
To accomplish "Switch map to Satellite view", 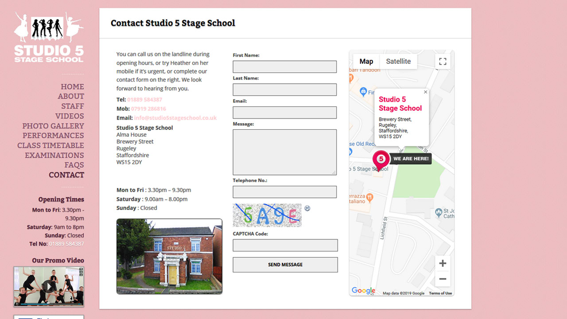I will coord(398,62).
